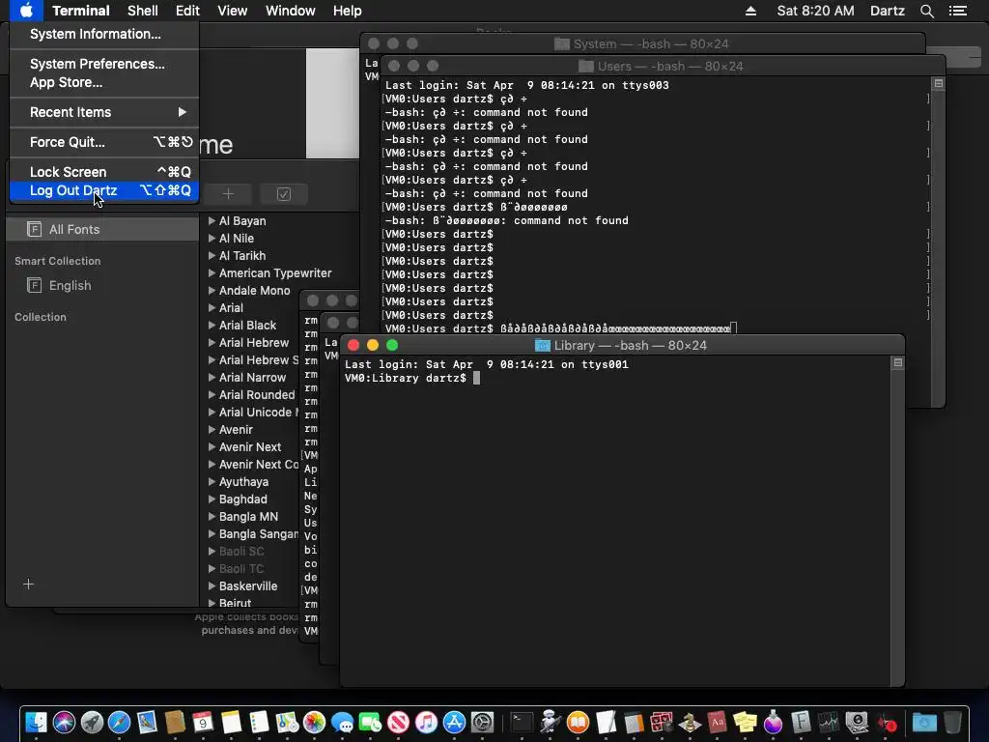Expand the Arial Black font family
This screenshot has width=989, height=742.
(212, 326)
